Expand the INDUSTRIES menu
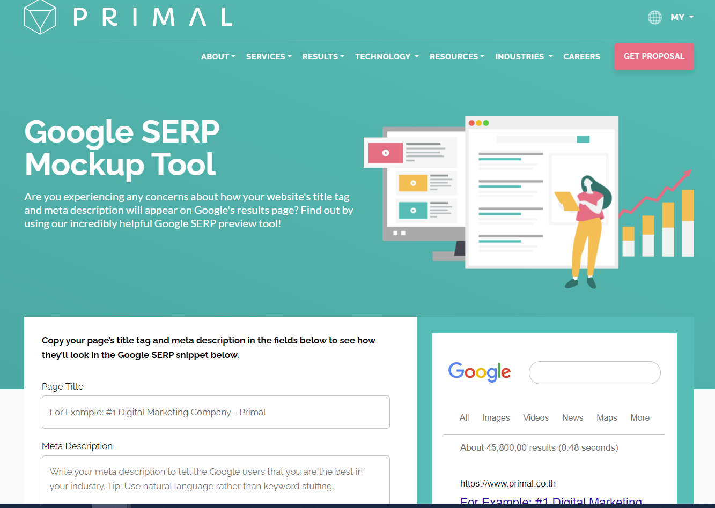Screen dimensions: 715x508 [x=524, y=56]
